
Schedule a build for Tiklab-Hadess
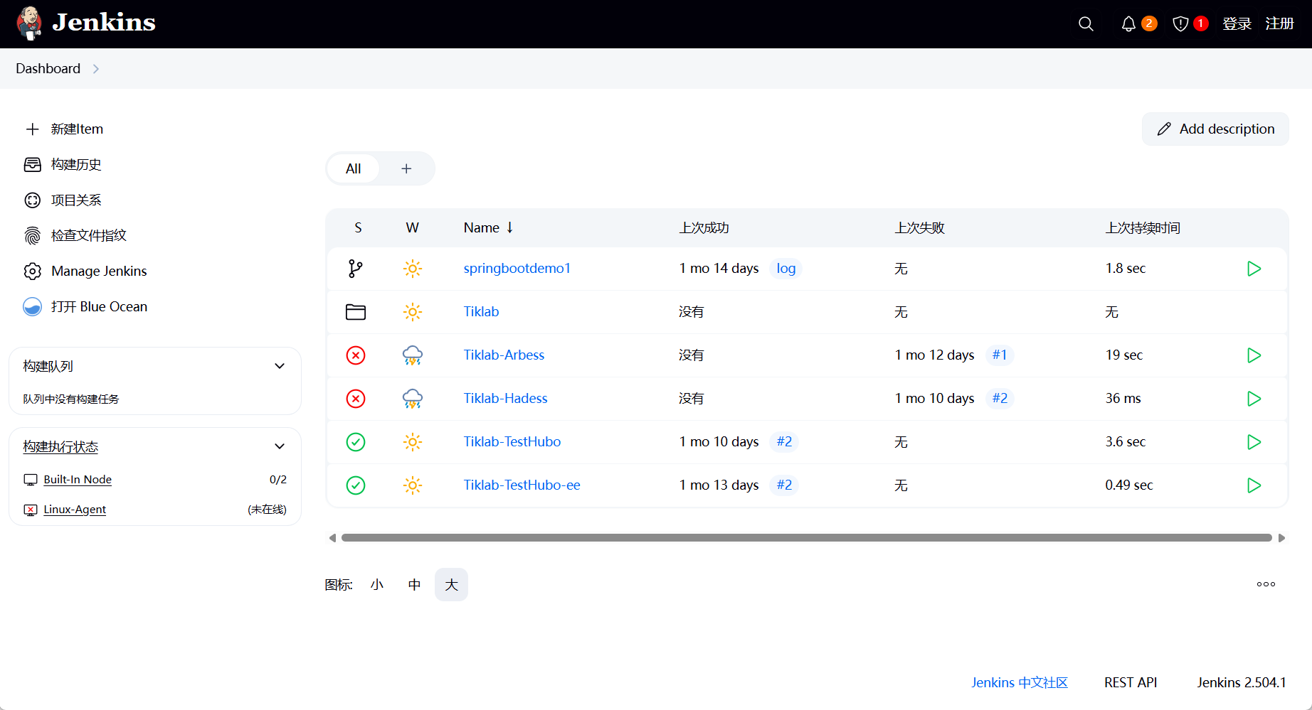point(1254,399)
